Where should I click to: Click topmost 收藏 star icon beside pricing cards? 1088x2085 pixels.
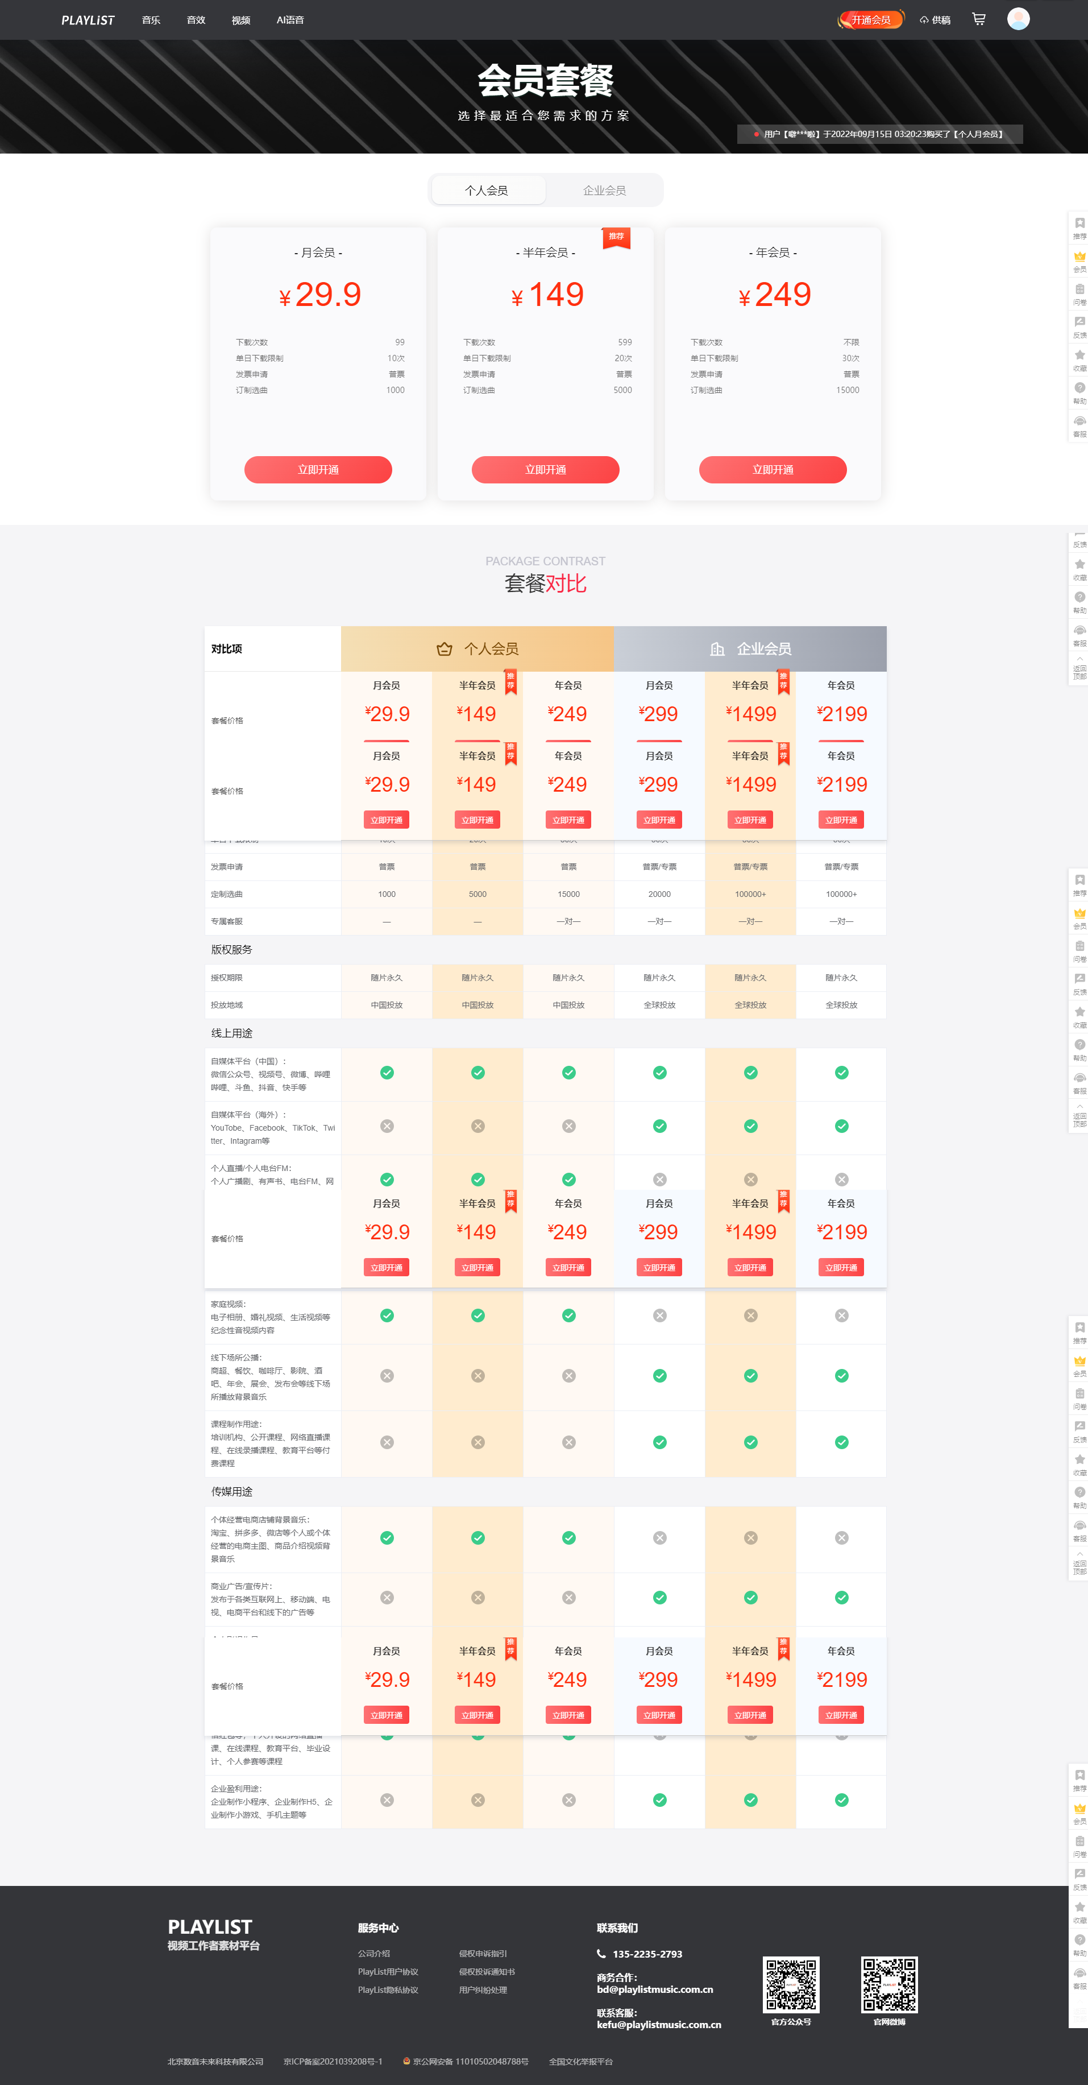point(1079,355)
